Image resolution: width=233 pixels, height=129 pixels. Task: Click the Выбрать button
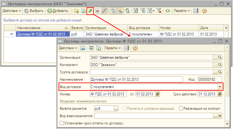34,11
